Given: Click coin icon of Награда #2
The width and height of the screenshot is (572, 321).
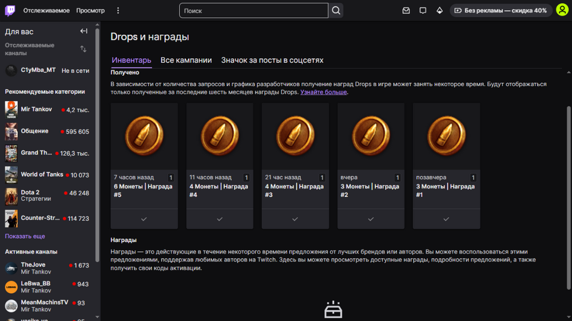Looking at the screenshot, I should coord(371,135).
